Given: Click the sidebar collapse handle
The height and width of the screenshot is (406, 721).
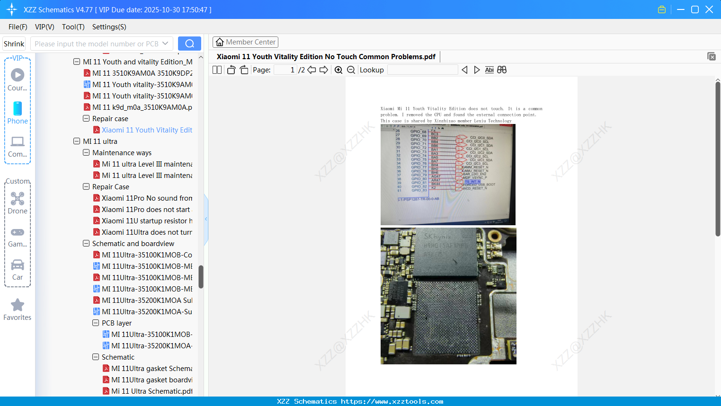Looking at the screenshot, I should [206, 219].
